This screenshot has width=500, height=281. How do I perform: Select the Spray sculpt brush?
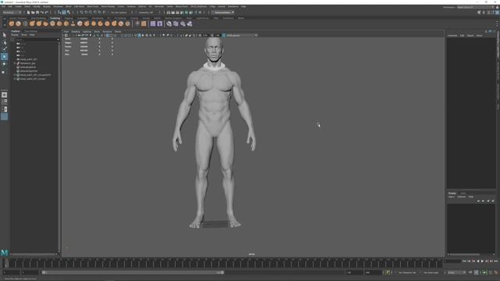[x=59, y=23]
